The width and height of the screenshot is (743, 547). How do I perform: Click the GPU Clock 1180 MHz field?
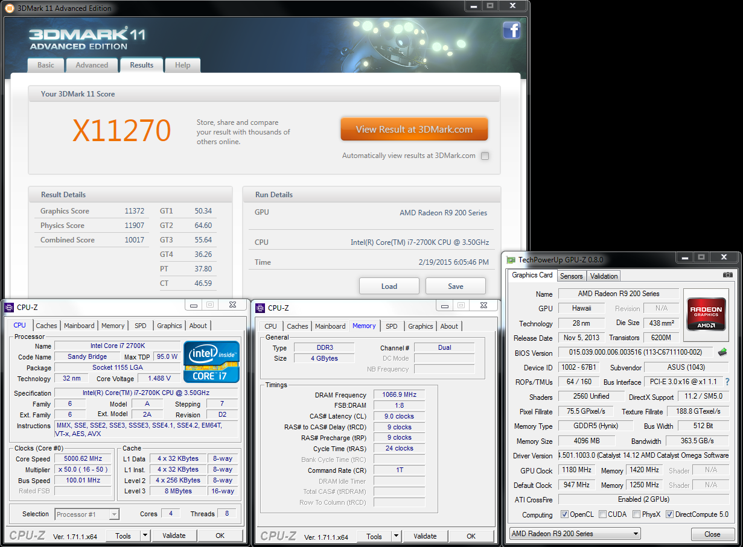point(576,470)
